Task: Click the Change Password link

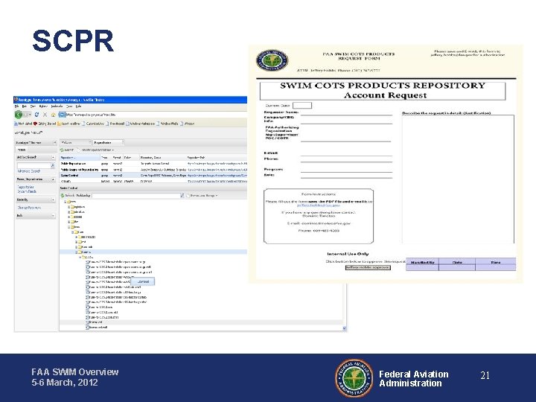Action: click(x=29, y=208)
